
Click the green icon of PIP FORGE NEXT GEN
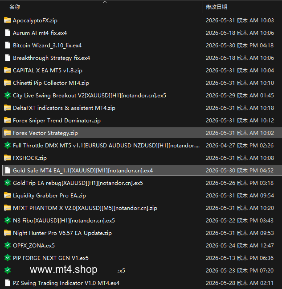tap(8, 258)
